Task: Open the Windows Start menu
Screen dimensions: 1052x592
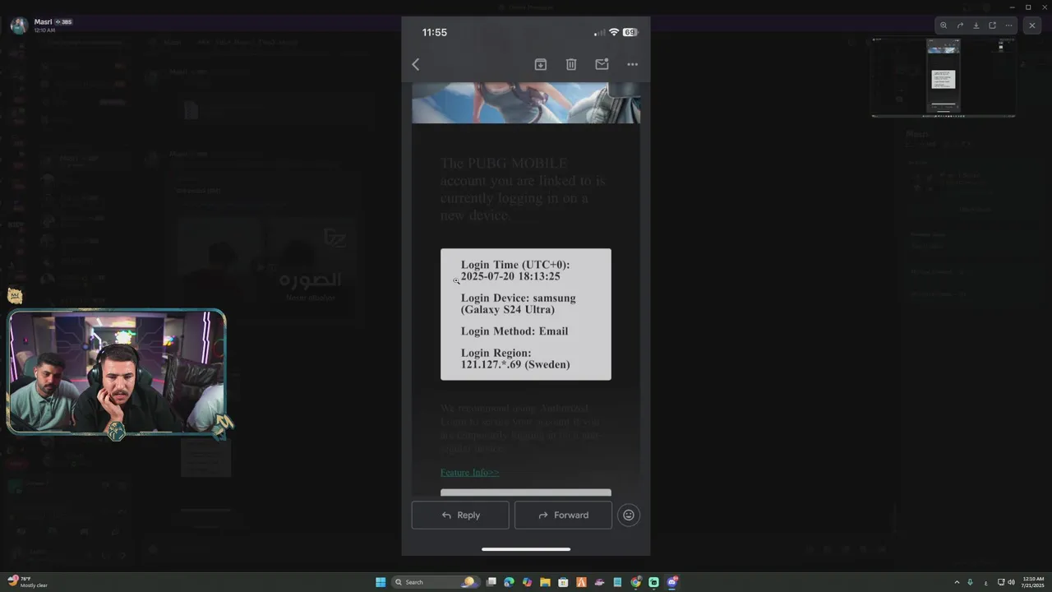Action: tap(381, 582)
